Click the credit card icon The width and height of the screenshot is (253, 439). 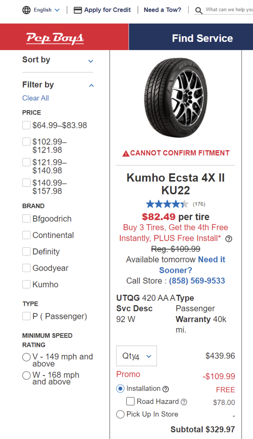pos(78,10)
